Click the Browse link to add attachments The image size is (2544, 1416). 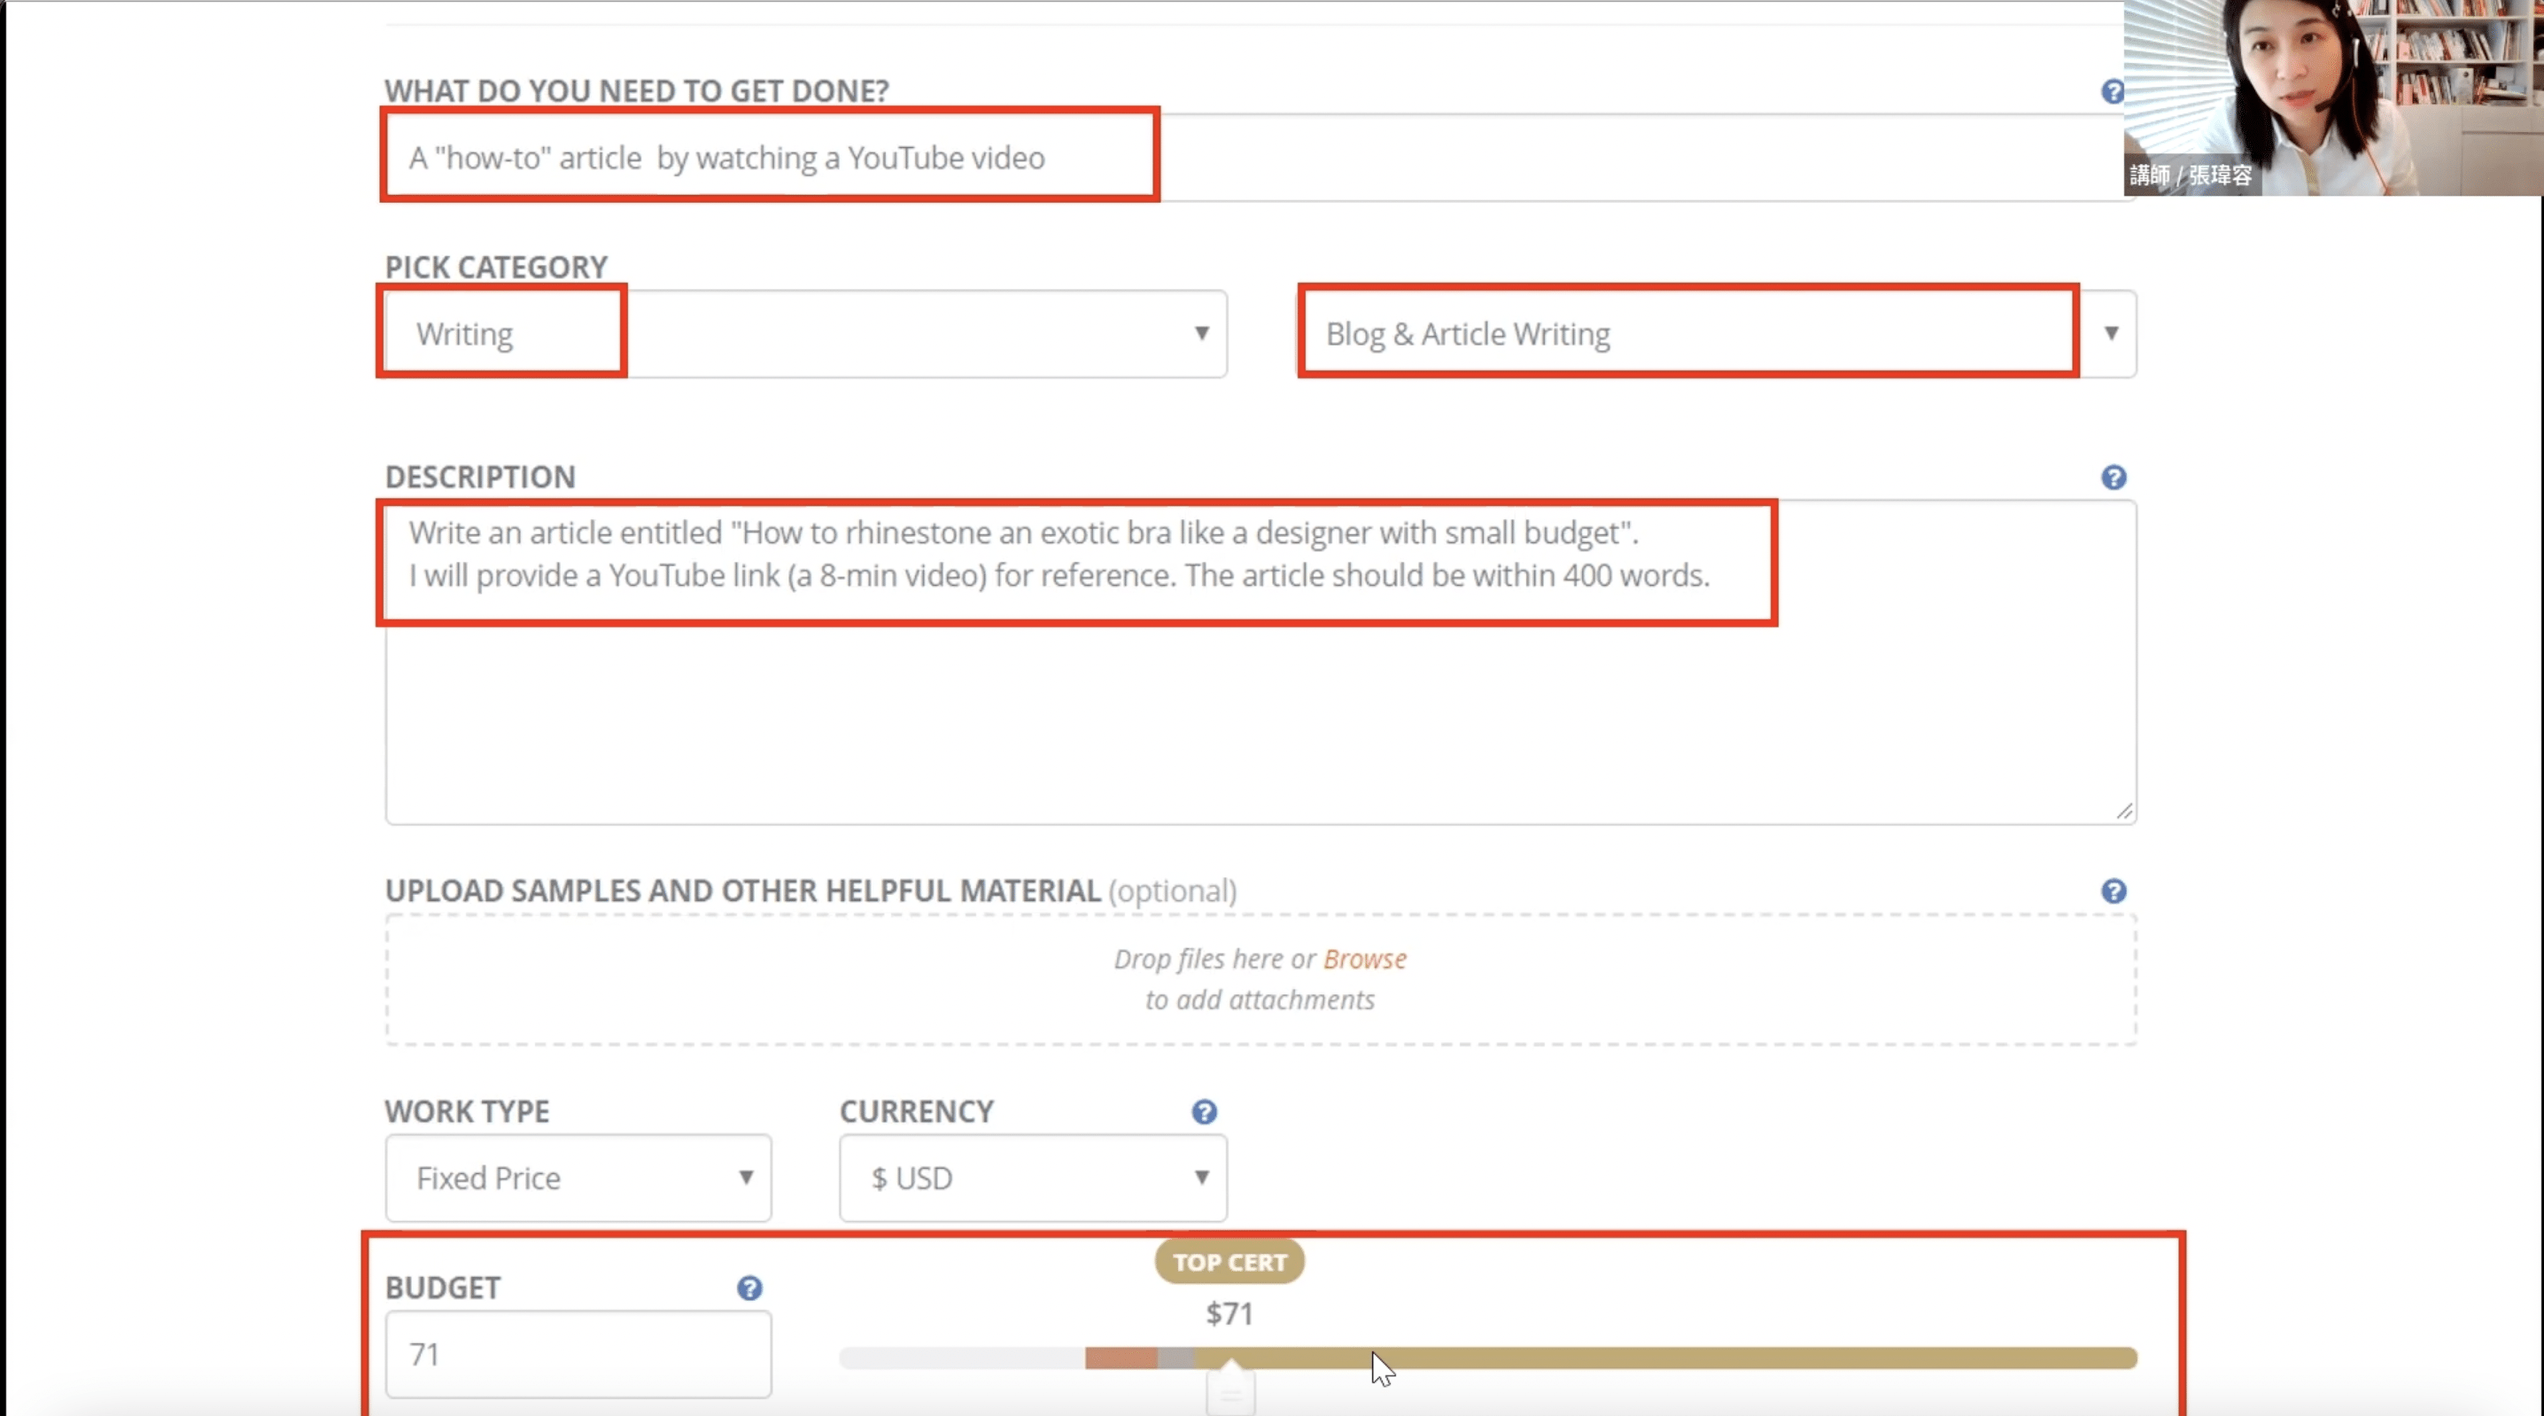[x=1364, y=959]
